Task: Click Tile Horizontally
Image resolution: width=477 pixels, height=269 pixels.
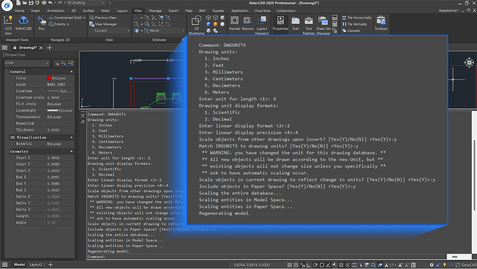Action: click(357, 18)
